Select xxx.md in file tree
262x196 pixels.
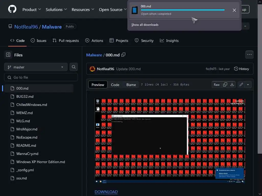click(39, 178)
